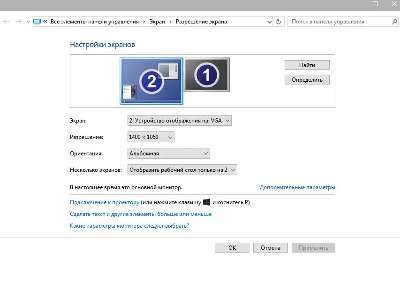Screen dimensions: 400x292
Task: Click the Ориентация: label
Action: click(86, 154)
